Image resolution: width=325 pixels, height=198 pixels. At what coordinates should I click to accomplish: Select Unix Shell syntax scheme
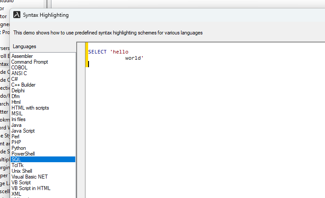[22, 171]
